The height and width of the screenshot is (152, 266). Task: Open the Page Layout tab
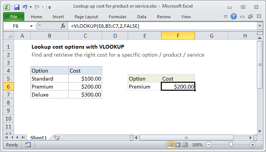[86, 17]
